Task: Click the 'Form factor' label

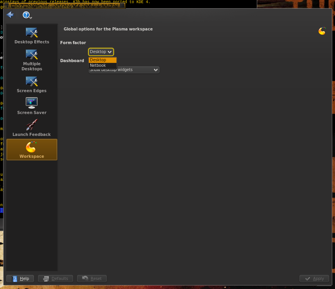Action: point(73,43)
